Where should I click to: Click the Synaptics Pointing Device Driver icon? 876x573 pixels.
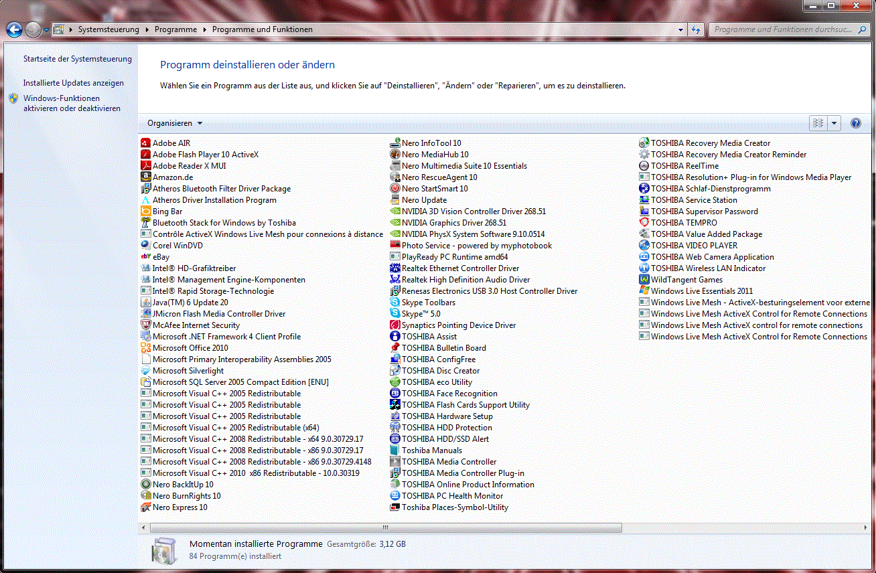[x=396, y=325]
